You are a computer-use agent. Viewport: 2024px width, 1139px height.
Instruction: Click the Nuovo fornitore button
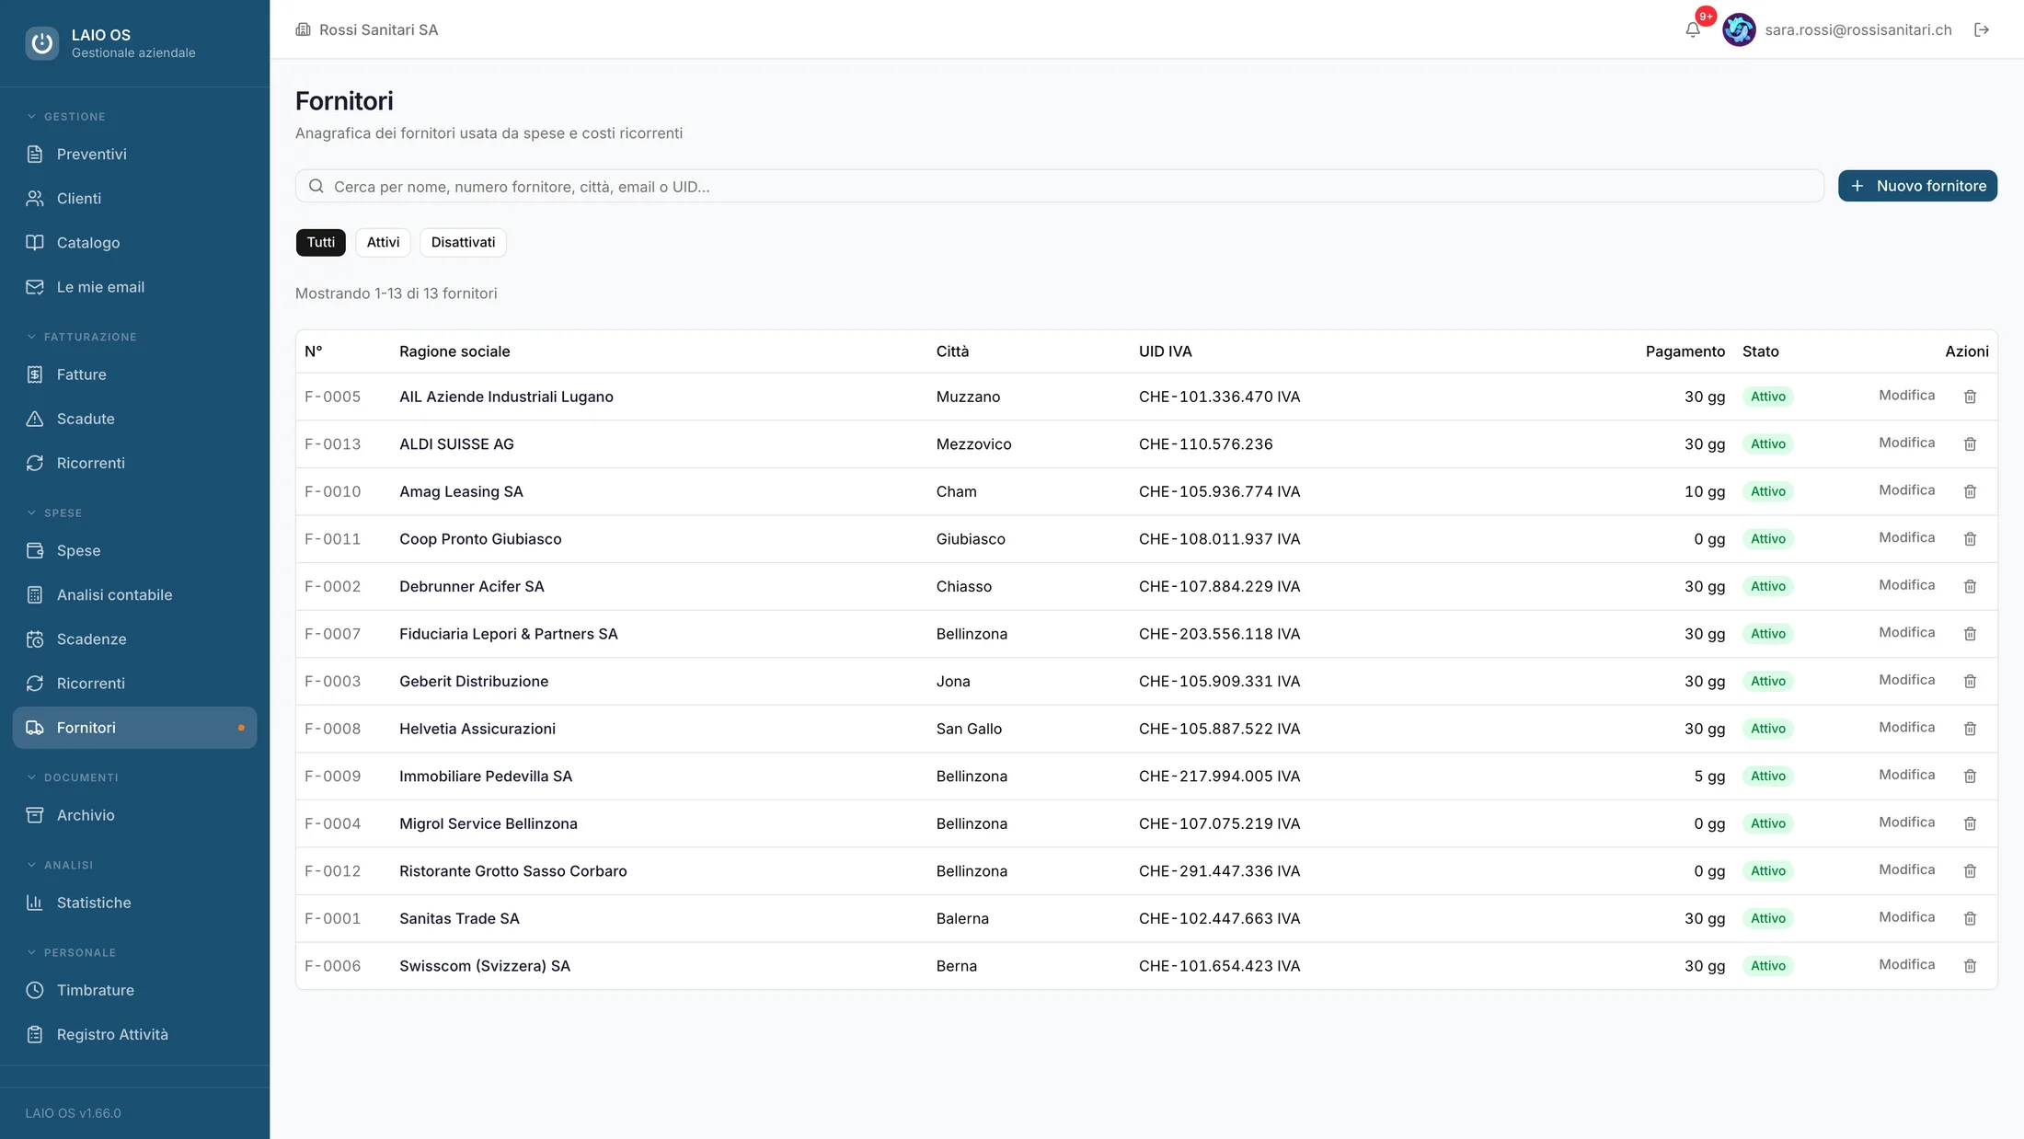click(1917, 186)
